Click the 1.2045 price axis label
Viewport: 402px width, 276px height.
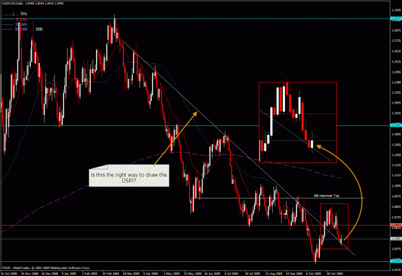[396, 102]
